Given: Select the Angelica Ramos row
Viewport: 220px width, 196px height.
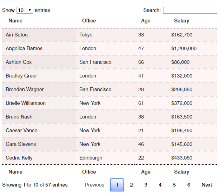Looking at the screenshot, I should point(109,48).
